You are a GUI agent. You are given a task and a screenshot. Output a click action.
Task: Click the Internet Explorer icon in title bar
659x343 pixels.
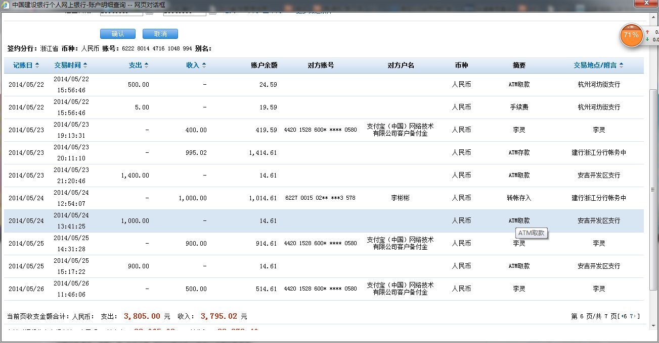(x=6, y=5)
